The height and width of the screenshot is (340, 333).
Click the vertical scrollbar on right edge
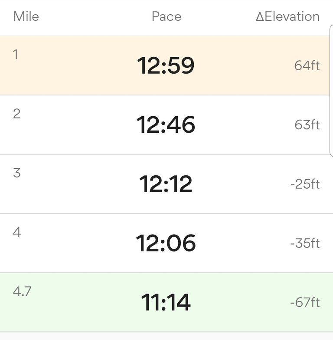331,90
